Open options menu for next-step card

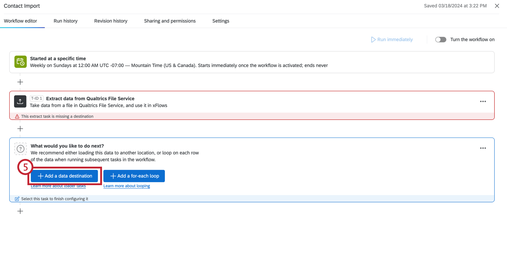point(483,148)
